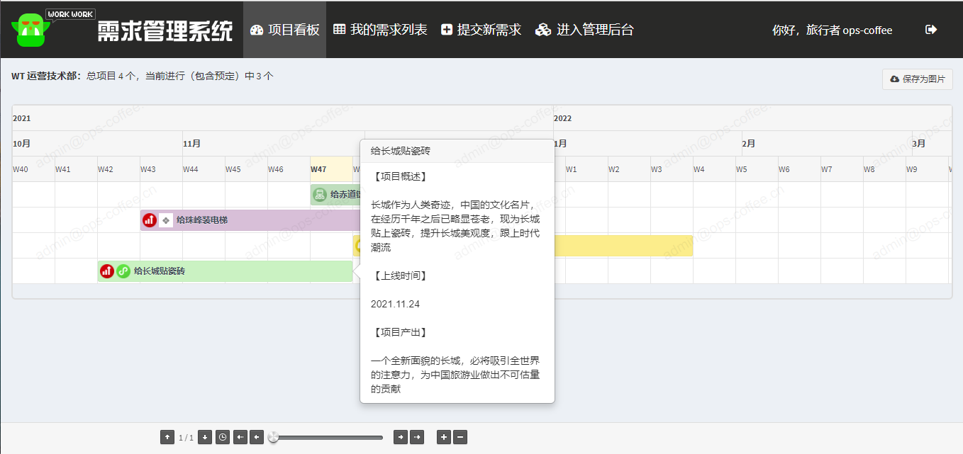Image resolution: width=963 pixels, height=454 pixels.
Task: Click the green orc logo icon
Action: [x=29, y=30]
